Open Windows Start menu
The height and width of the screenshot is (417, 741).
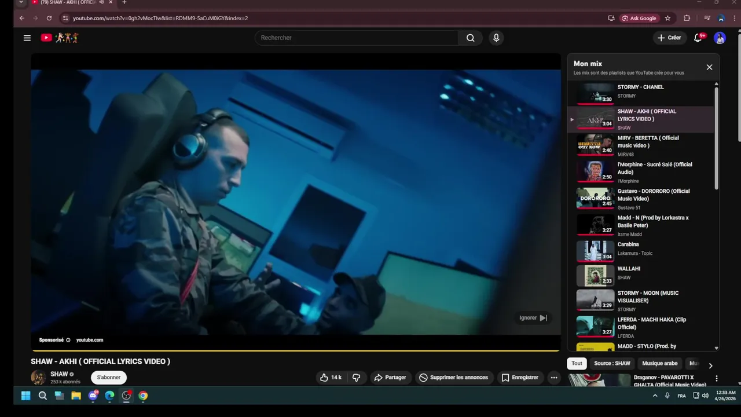tap(26, 396)
